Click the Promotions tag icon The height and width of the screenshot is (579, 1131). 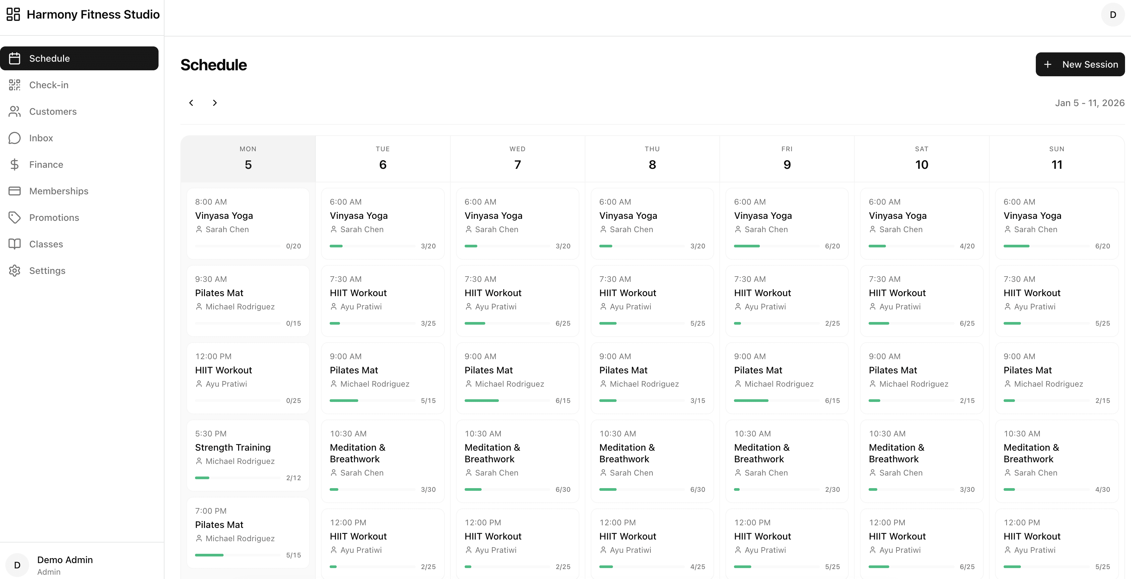click(x=15, y=218)
